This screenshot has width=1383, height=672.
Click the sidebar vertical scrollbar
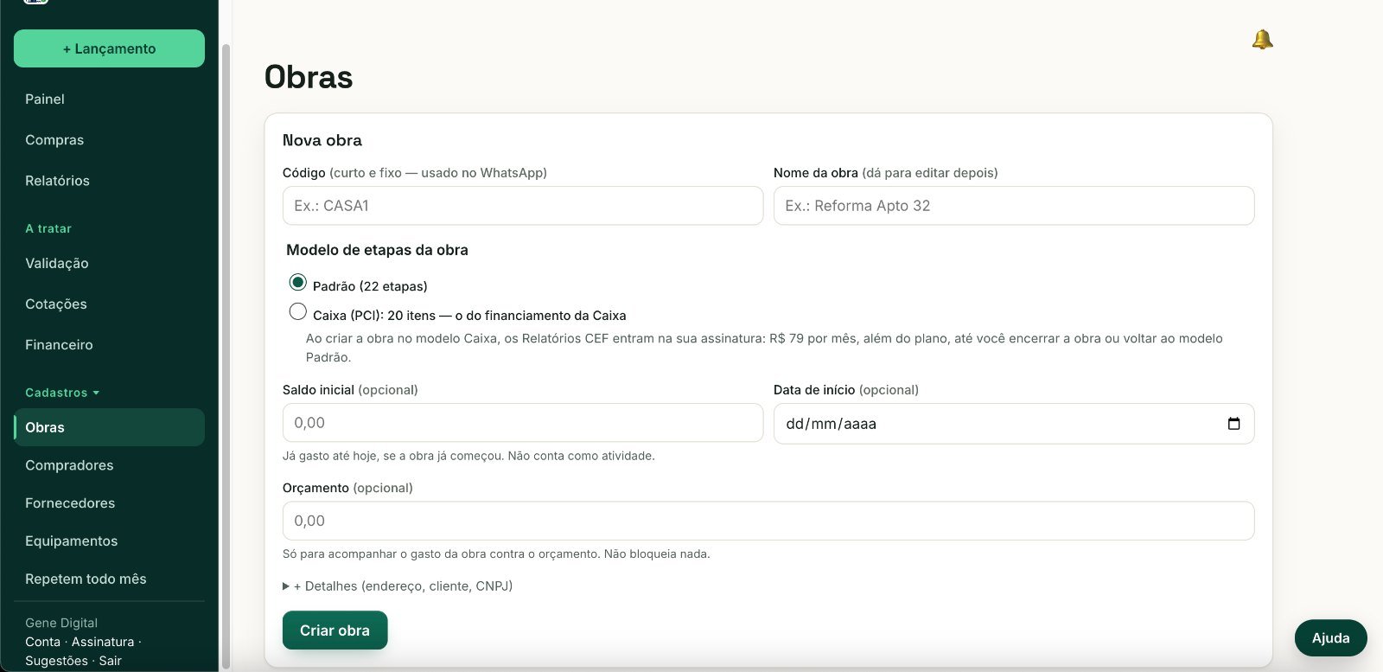coord(226,355)
